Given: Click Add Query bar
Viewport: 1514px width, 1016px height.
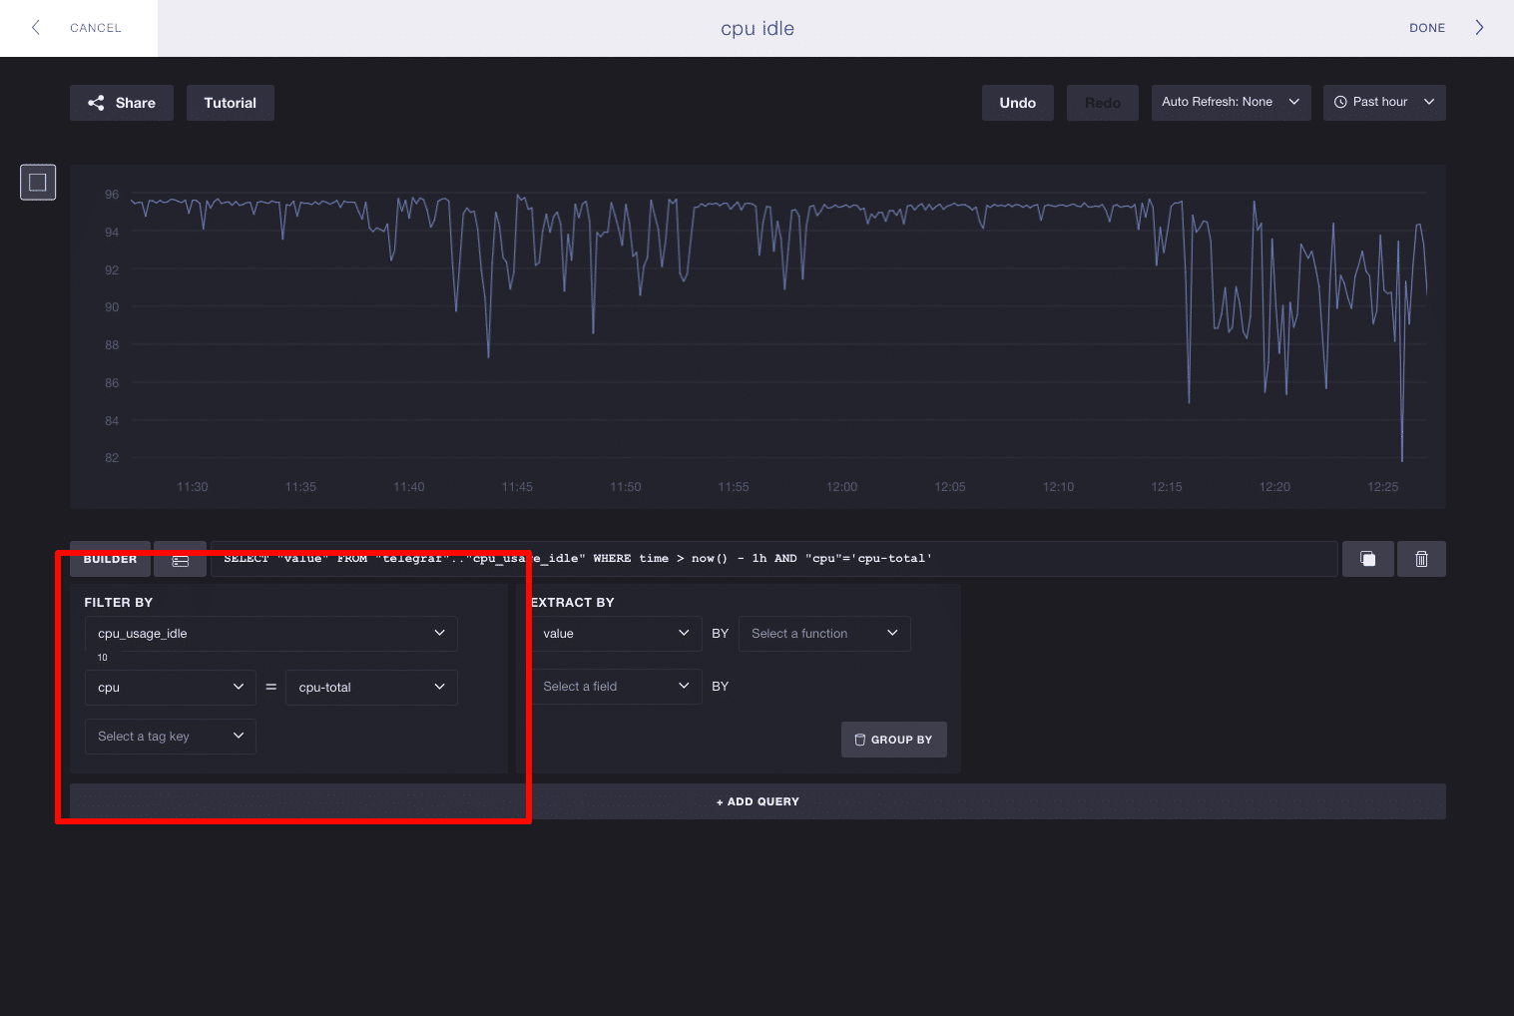Looking at the screenshot, I should click(757, 801).
